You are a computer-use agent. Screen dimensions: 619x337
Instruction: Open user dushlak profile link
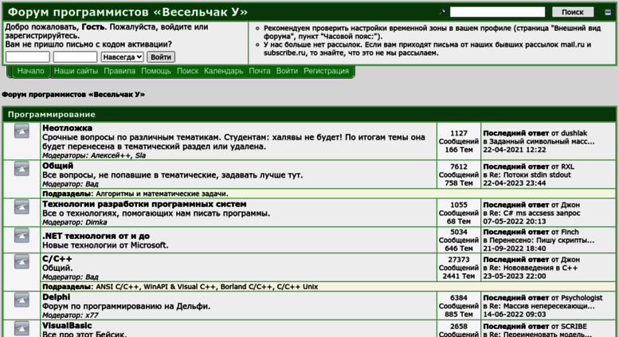[x=574, y=133]
